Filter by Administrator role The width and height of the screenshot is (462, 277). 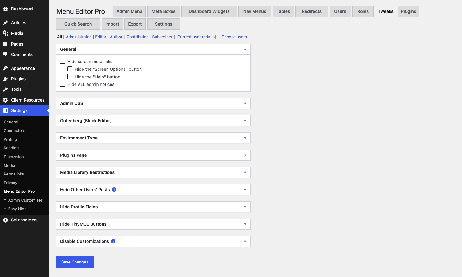click(x=78, y=37)
